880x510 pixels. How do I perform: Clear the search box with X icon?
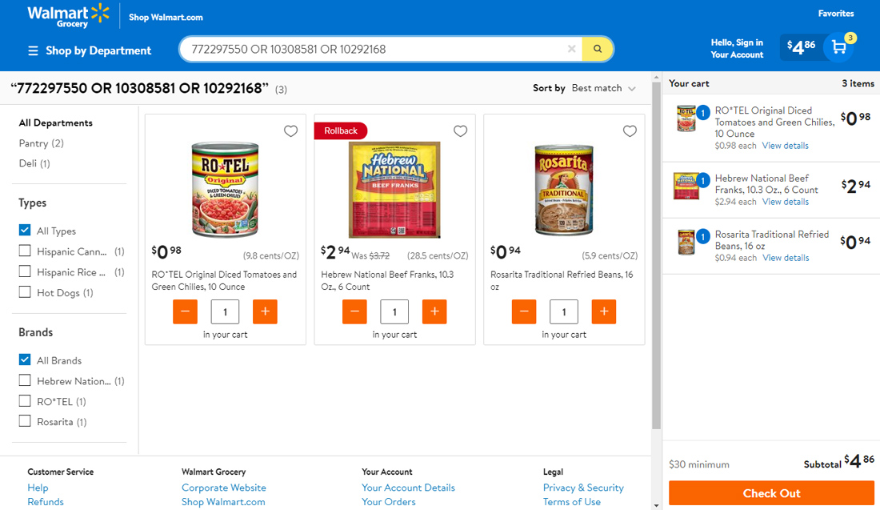click(x=571, y=49)
